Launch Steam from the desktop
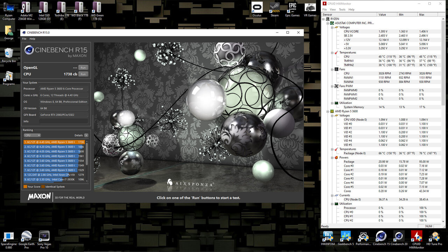The image size is (448, 252). 275,10
